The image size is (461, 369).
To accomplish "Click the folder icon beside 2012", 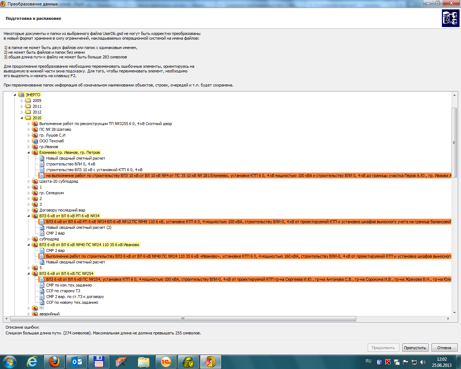I will (x=28, y=112).
